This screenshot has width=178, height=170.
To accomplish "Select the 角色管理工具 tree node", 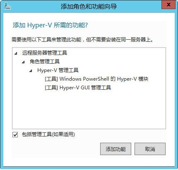I will pos(45,62).
